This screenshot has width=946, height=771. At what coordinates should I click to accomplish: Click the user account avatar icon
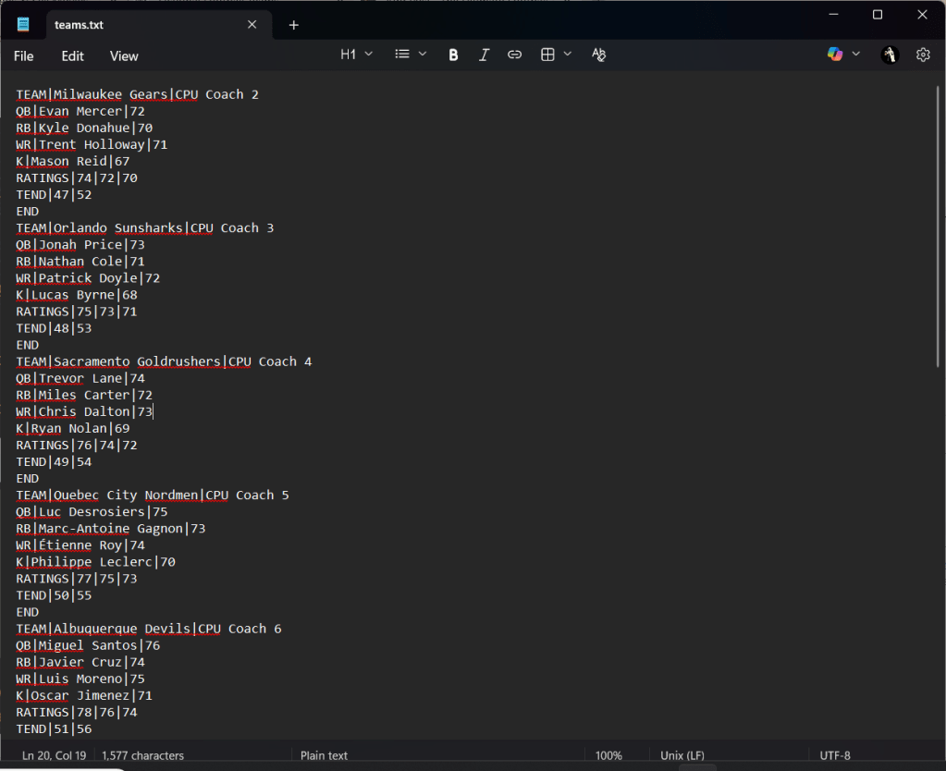(890, 55)
